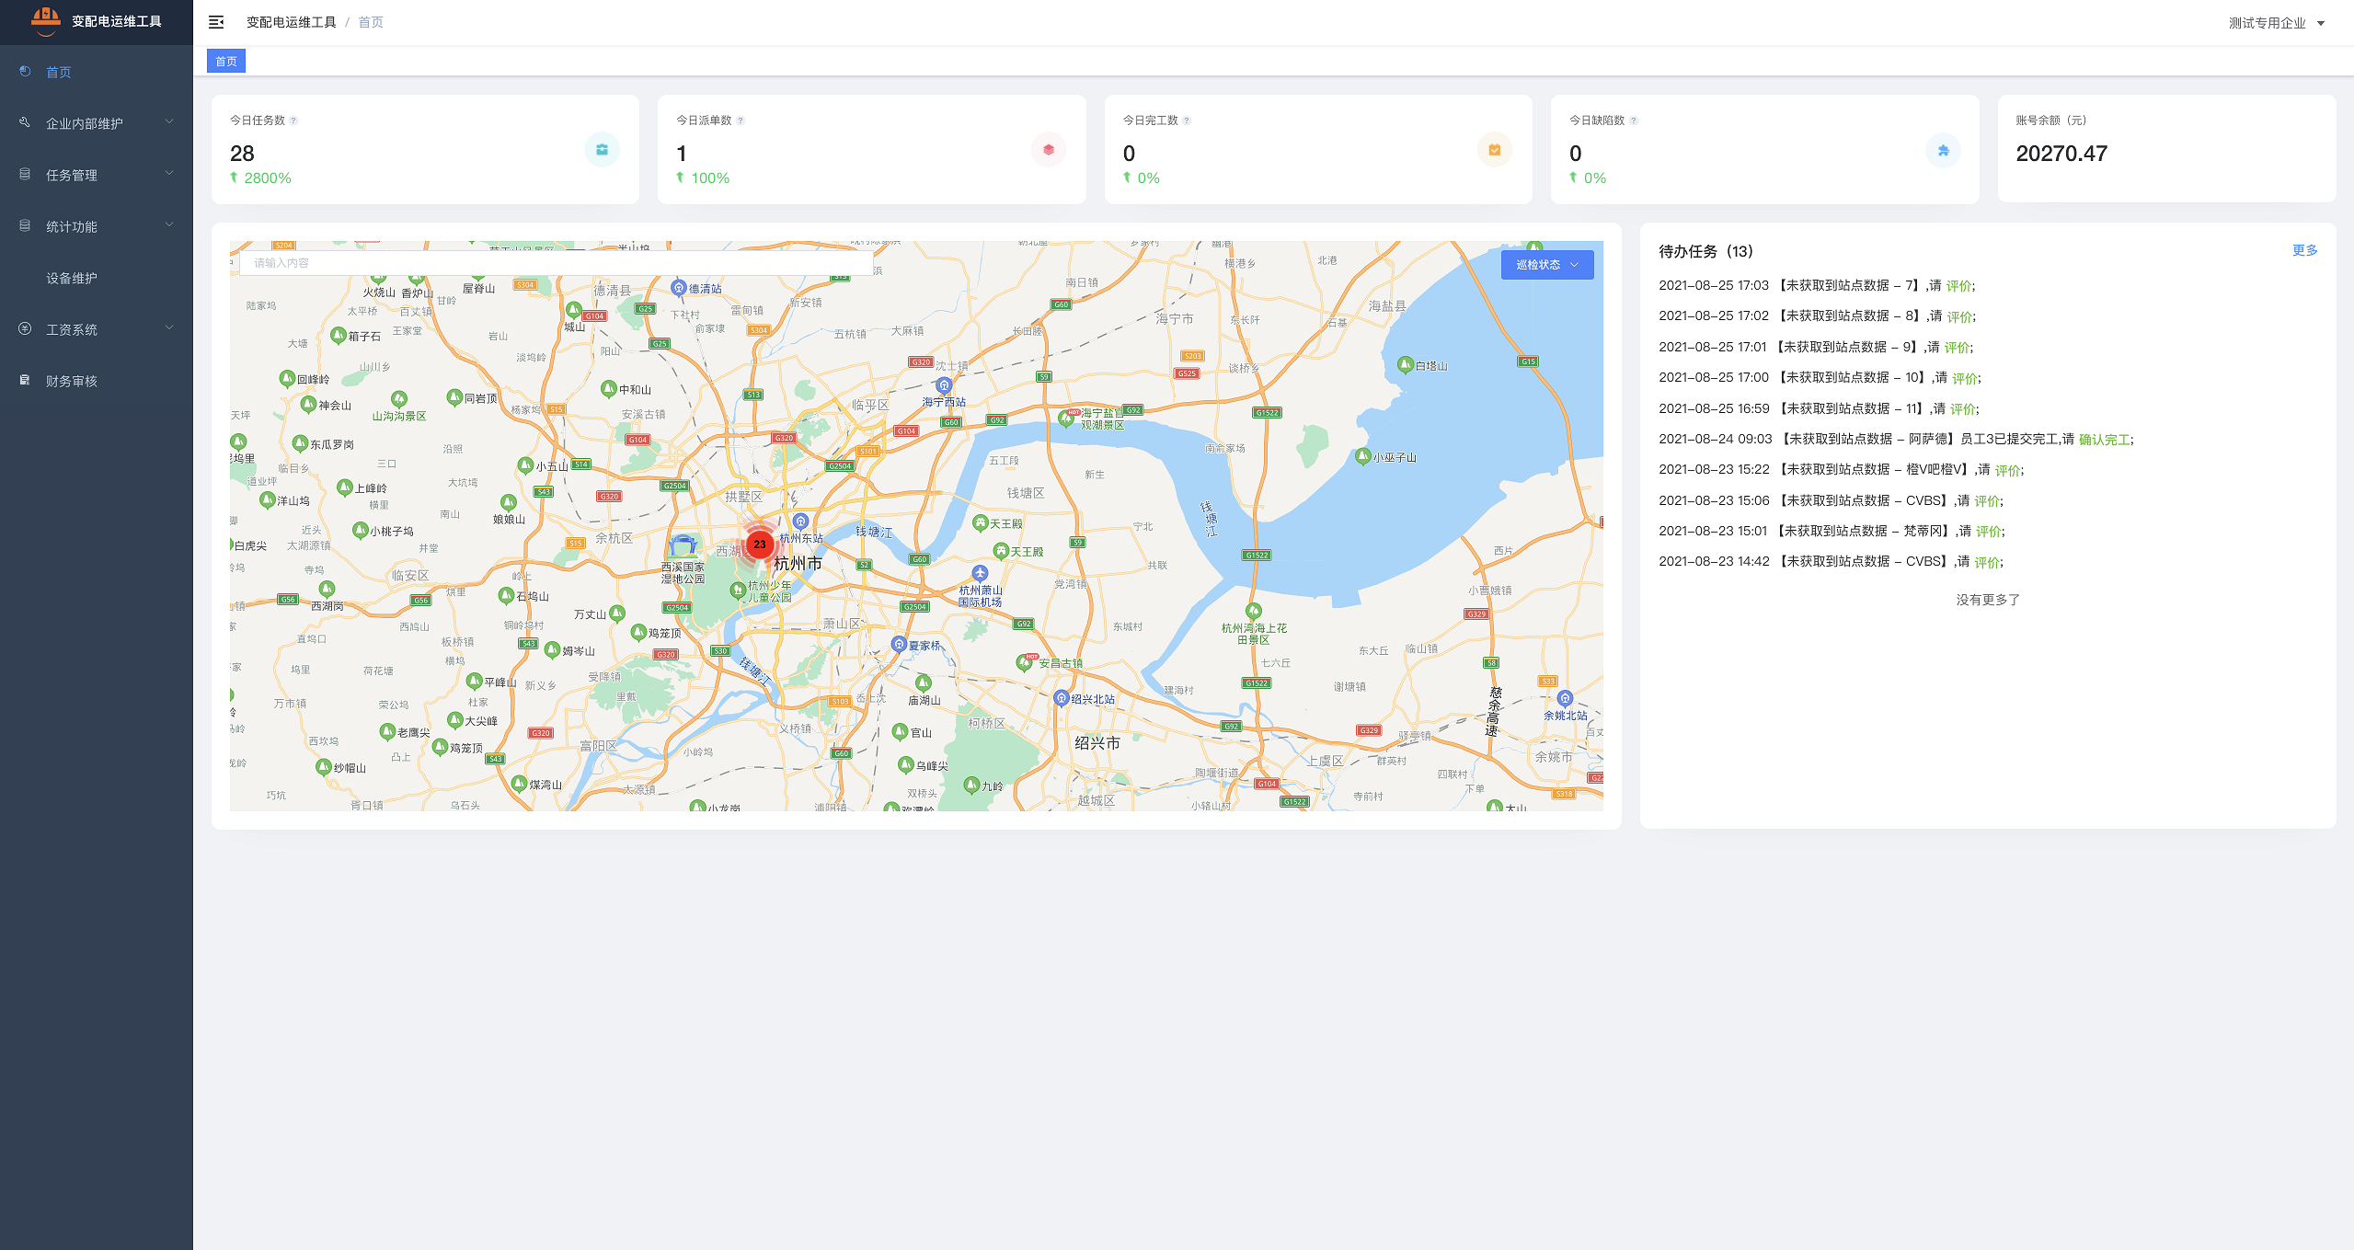This screenshot has width=2354, height=1250.
Task: Click the today's completed work icon
Action: 1494,150
